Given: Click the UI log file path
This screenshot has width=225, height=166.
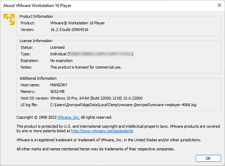Looking at the screenshot, I should point(123,105).
